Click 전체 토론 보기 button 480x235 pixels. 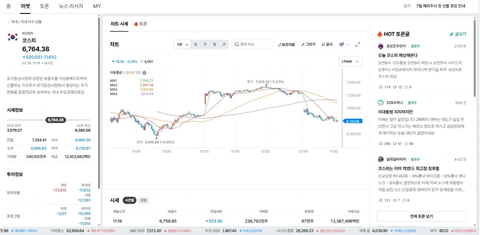(x=421, y=216)
